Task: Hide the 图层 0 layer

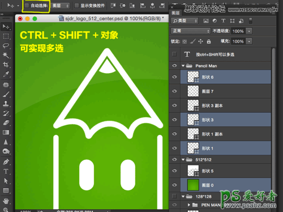Action: coord(174,185)
